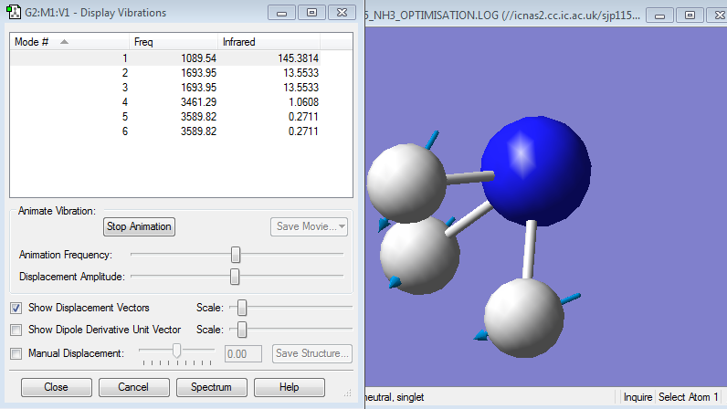This screenshot has width=727, height=409.
Task: Enable the Manual Displacement checkbox
Action: pyautogui.click(x=16, y=353)
